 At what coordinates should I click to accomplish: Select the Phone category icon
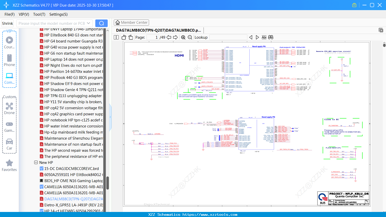point(9,60)
